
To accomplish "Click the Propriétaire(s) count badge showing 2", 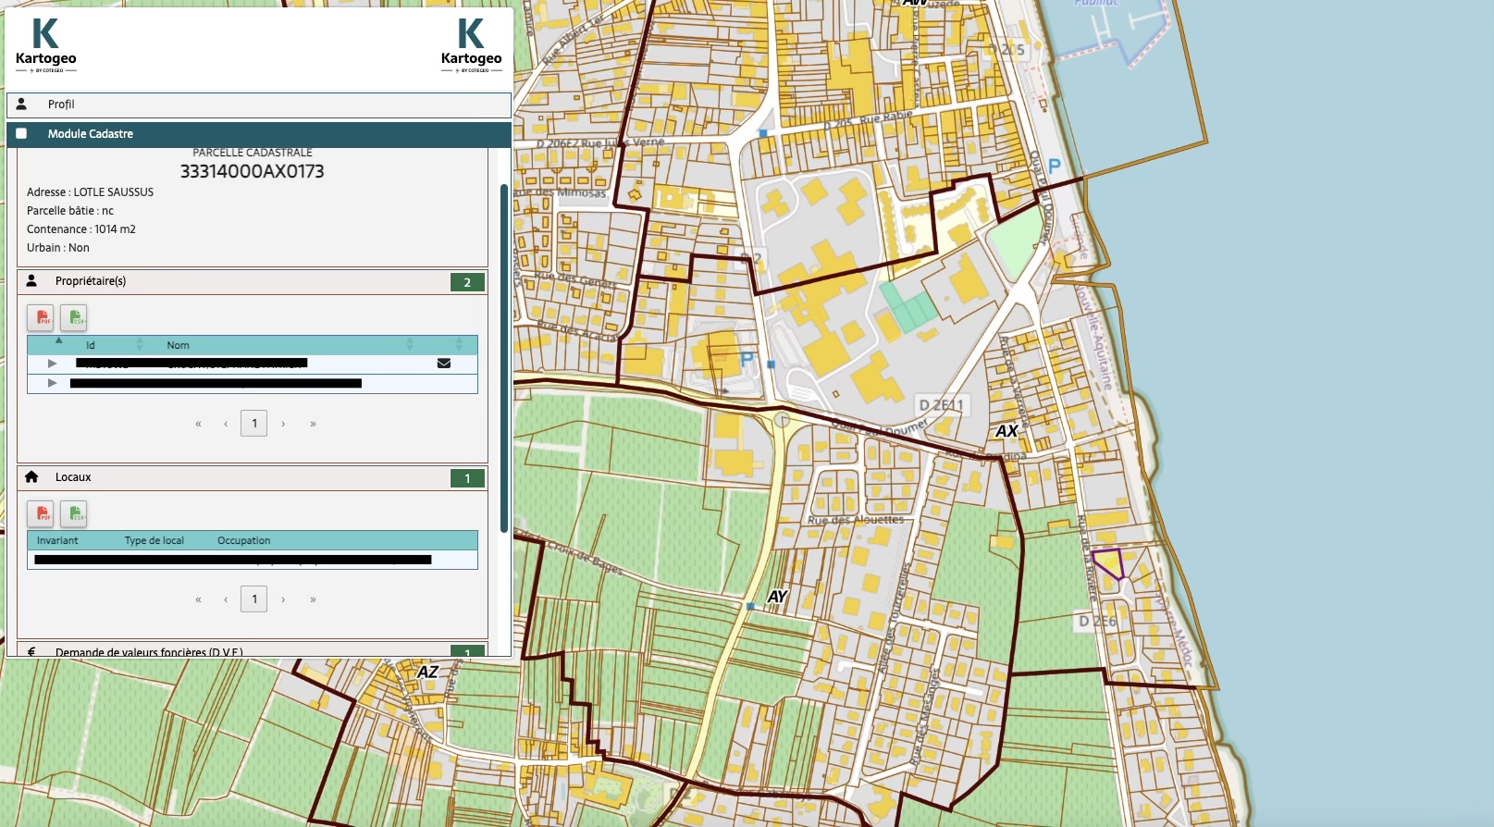I will (x=467, y=282).
